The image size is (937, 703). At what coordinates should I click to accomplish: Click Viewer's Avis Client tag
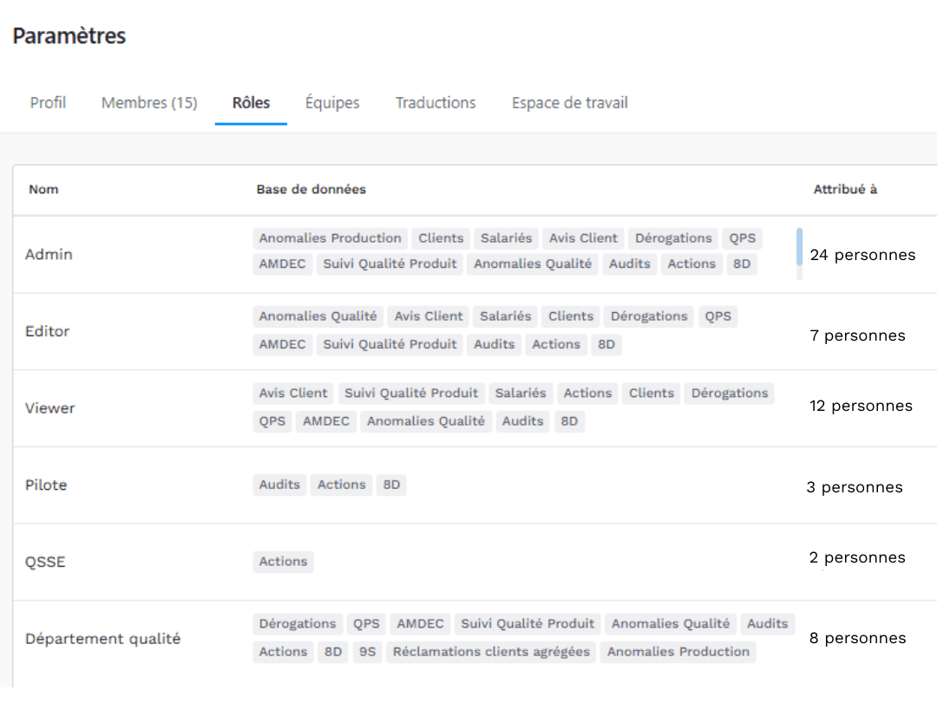tap(293, 394)
